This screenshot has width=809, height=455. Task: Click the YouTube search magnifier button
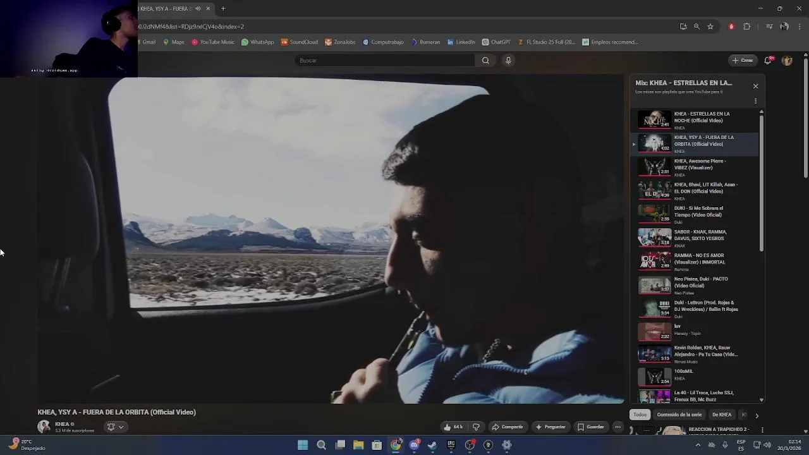pyautogui.click(x=485, y=61)
